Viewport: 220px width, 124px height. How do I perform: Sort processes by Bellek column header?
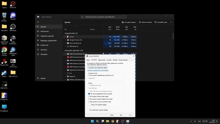116,28
